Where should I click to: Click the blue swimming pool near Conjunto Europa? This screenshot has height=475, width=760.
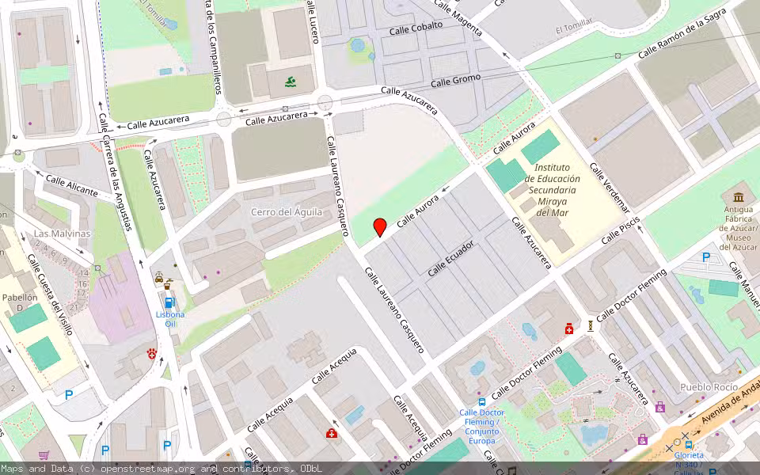(476, 369)
